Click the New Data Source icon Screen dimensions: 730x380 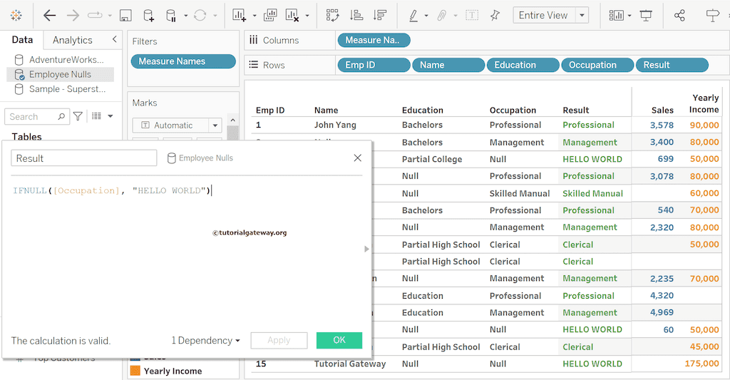(x=148, y=16)
